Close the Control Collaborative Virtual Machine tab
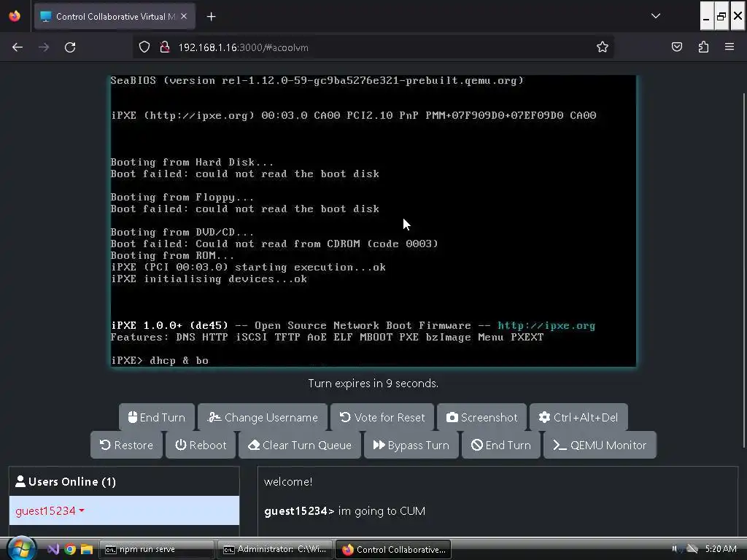This screenshot has height=560, width=747. 184,16
